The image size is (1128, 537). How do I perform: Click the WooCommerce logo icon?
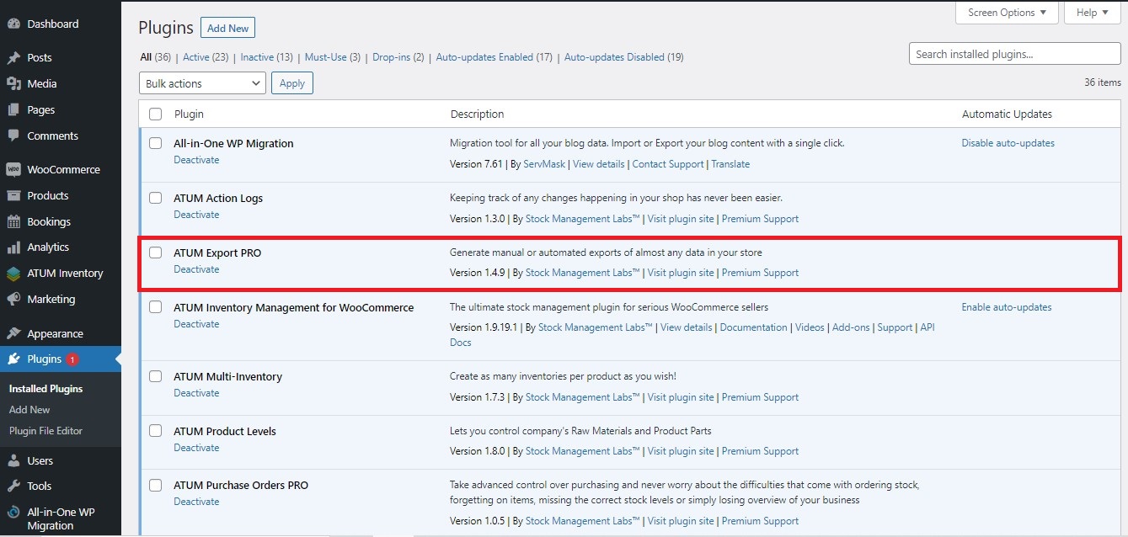pyautogui.click(x=13, y=169)
